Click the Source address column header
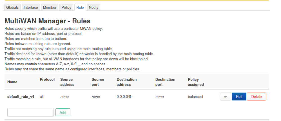This screenshot has width=281, height=121. coord(67,82)
